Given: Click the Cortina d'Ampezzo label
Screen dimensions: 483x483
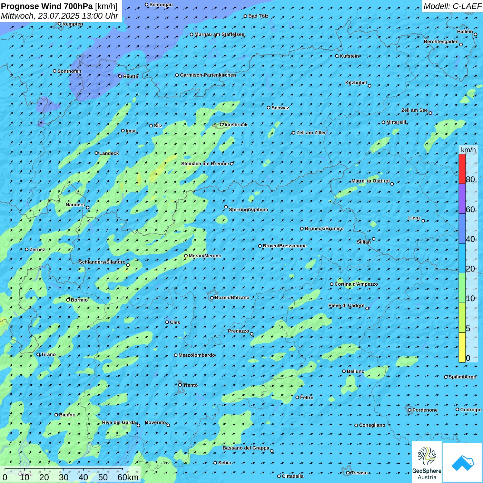Looking at the screenshot, I should click(x=356, y=284).
